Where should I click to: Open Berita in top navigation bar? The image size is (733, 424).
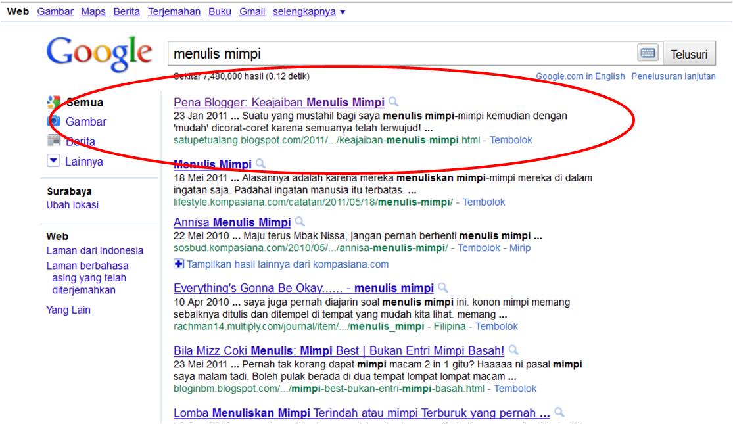click(x=127, y=12)
